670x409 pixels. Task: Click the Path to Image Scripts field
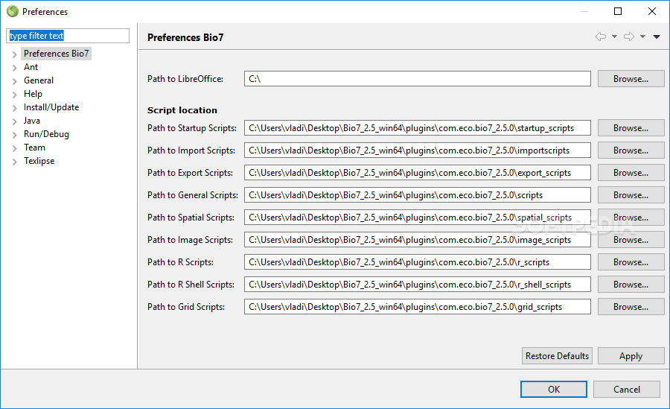click(418, 240)
